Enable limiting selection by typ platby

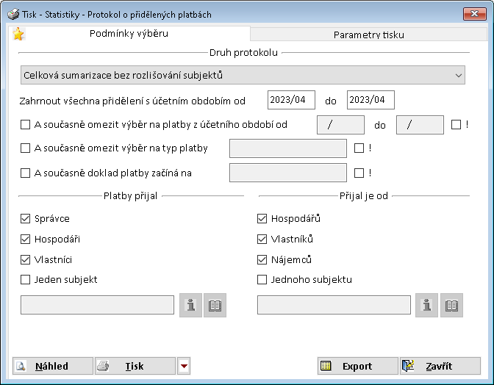click(26, 148)
